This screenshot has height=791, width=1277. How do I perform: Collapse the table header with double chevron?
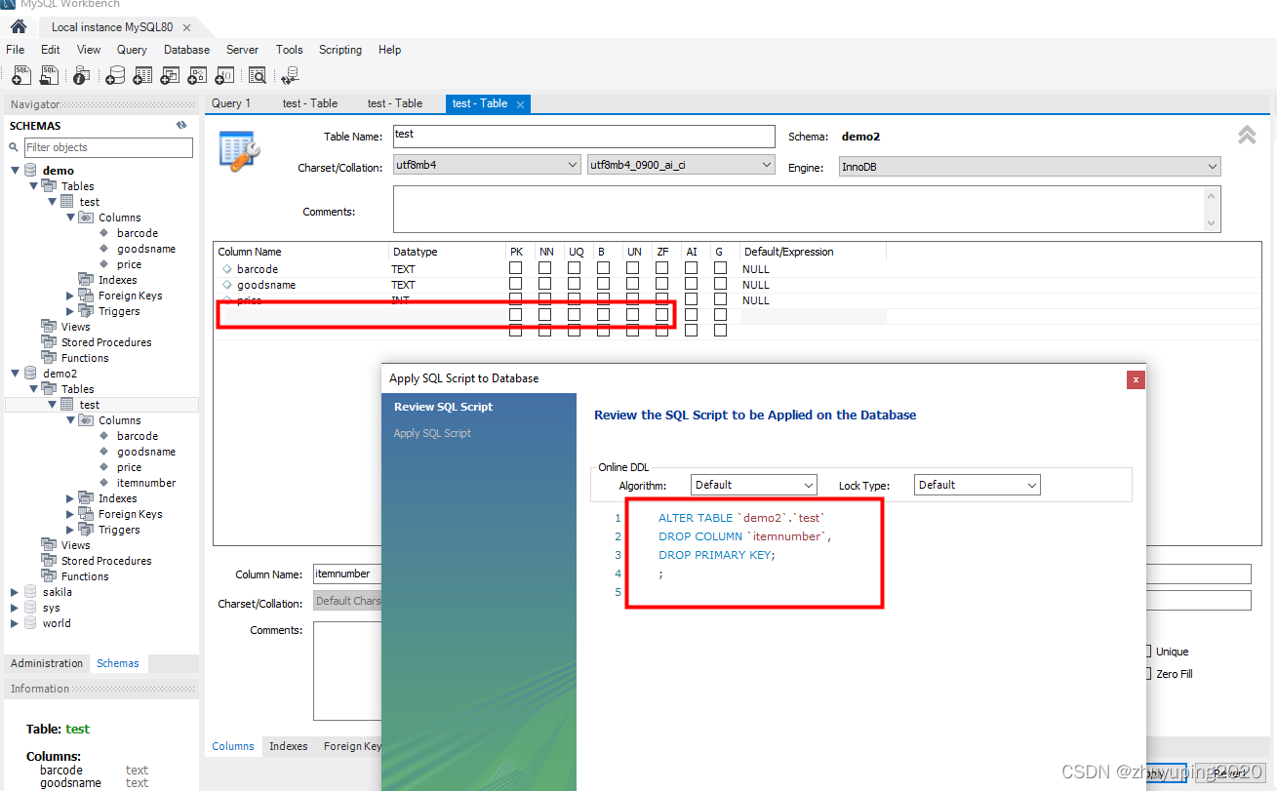[x=1247, y=136]
